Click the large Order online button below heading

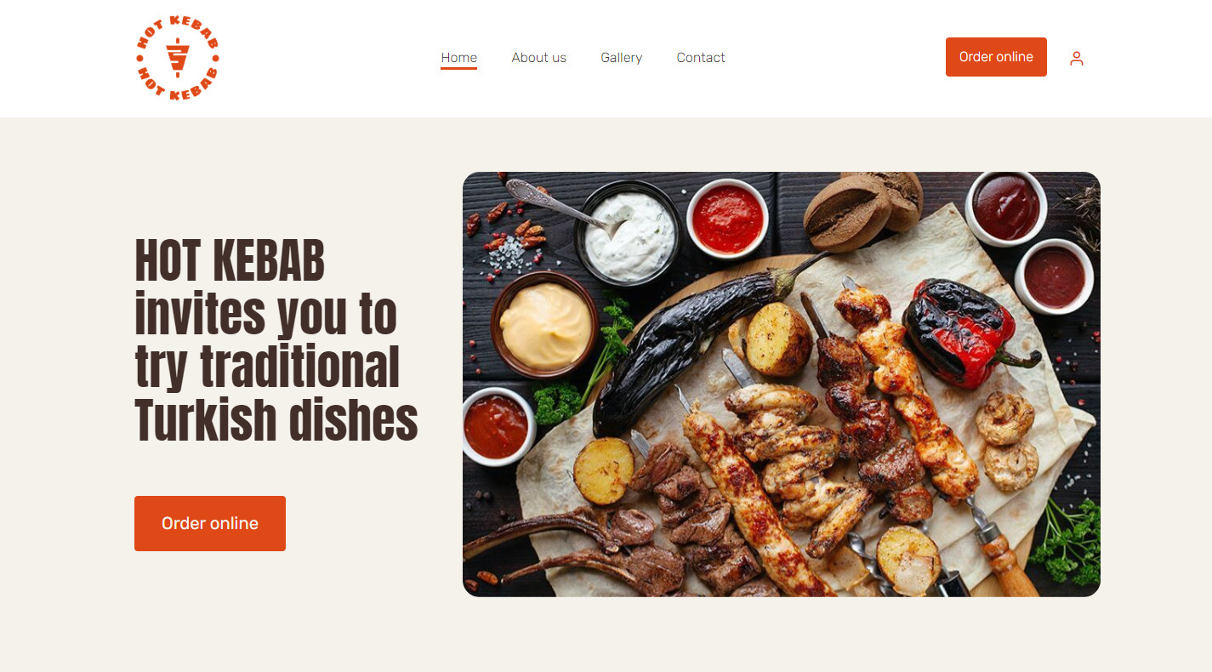pyautogui.click(x=210, y=523)
